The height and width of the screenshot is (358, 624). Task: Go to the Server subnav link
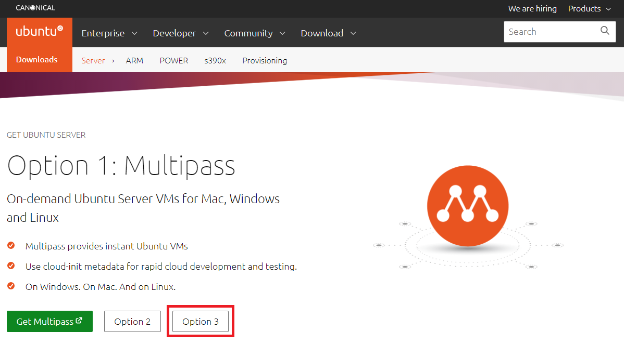pyautogui.click(x=93, y=61)
